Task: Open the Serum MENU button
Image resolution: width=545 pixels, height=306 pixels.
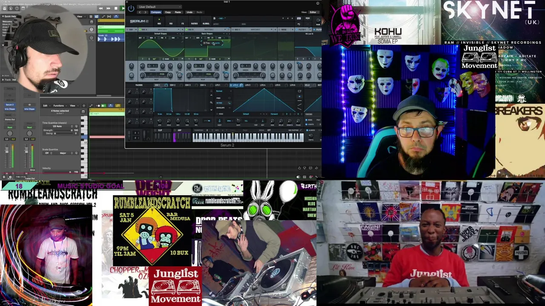Action: click(x=307, y=18)
